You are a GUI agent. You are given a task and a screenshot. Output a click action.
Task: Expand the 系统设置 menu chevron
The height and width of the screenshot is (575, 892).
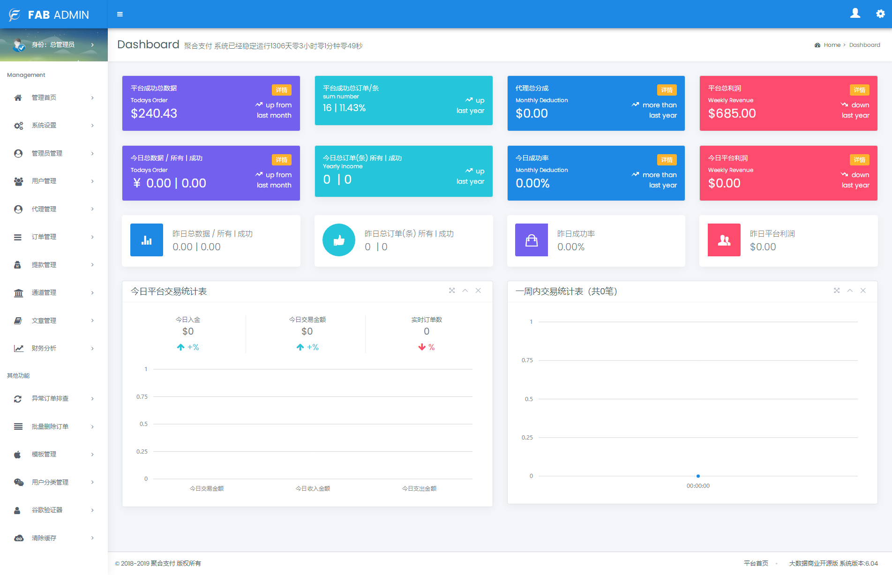[x=92, y=125]
